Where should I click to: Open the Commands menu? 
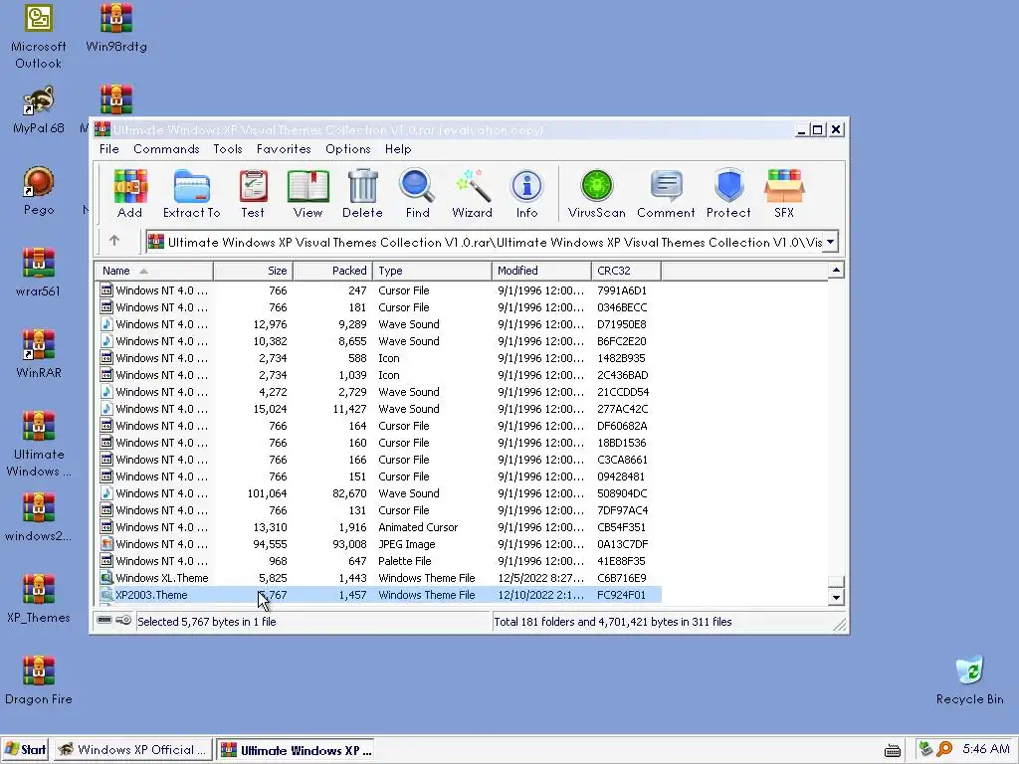coord(166,149)
